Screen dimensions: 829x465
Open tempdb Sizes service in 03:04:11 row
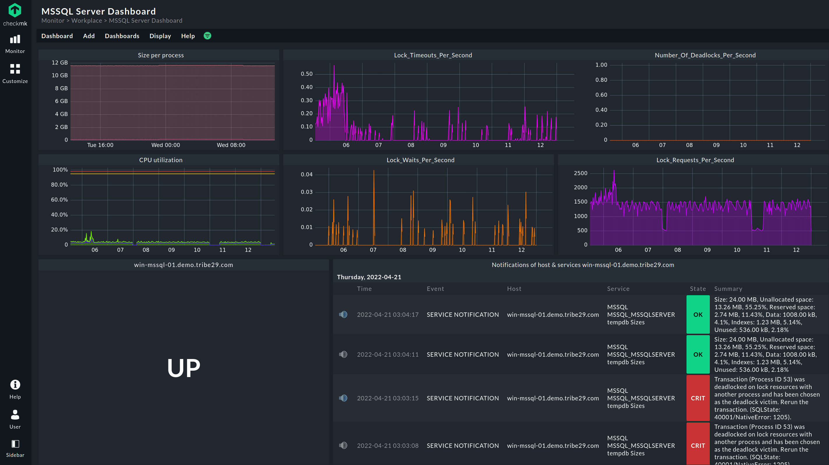[641, 354]
